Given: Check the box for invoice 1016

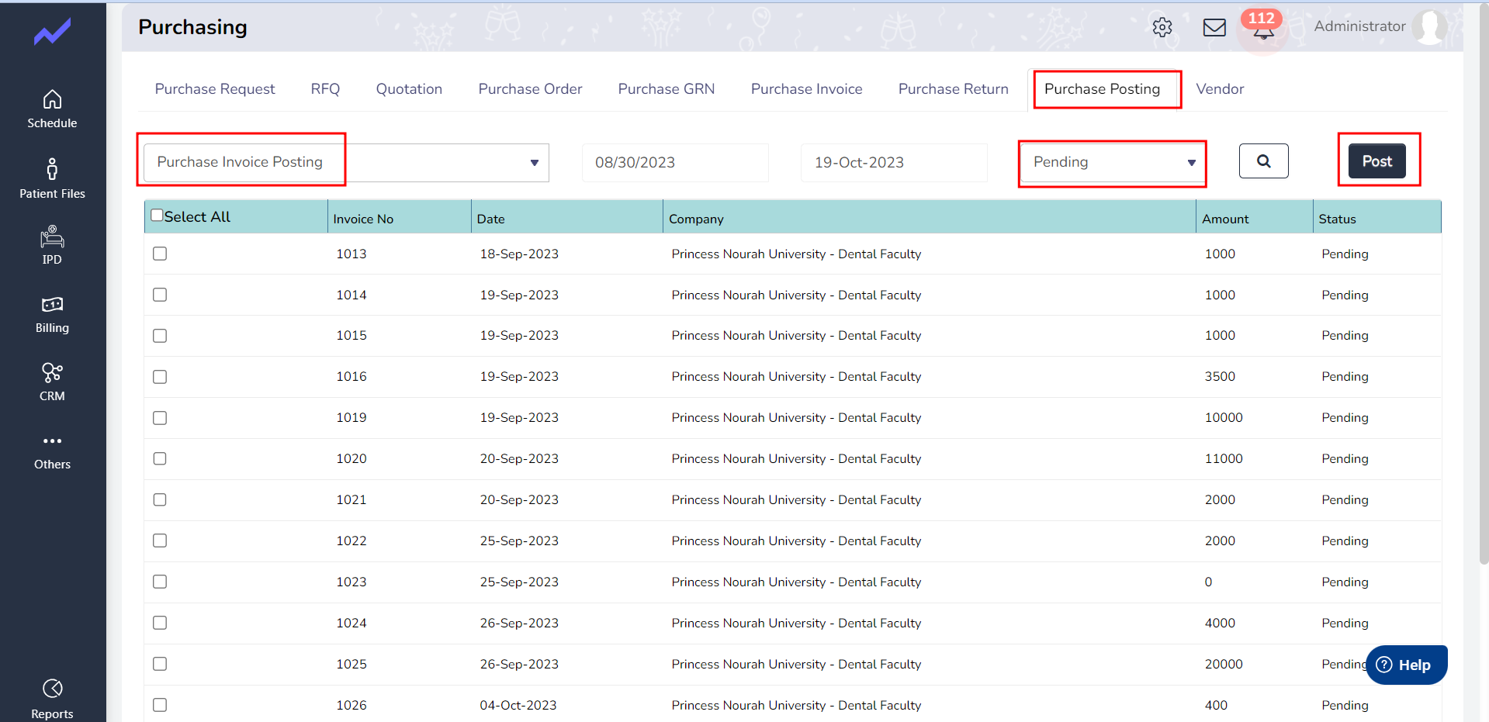Looking at the screenshot, I should (x=160, y=377).
